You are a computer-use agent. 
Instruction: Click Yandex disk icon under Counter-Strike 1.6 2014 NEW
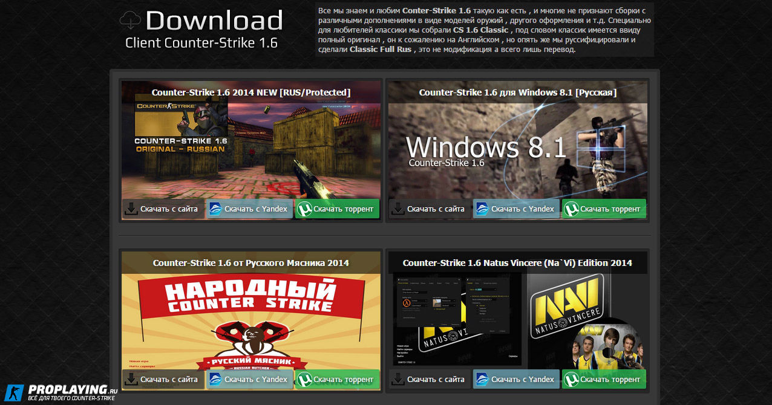click(x=216, y=209)
